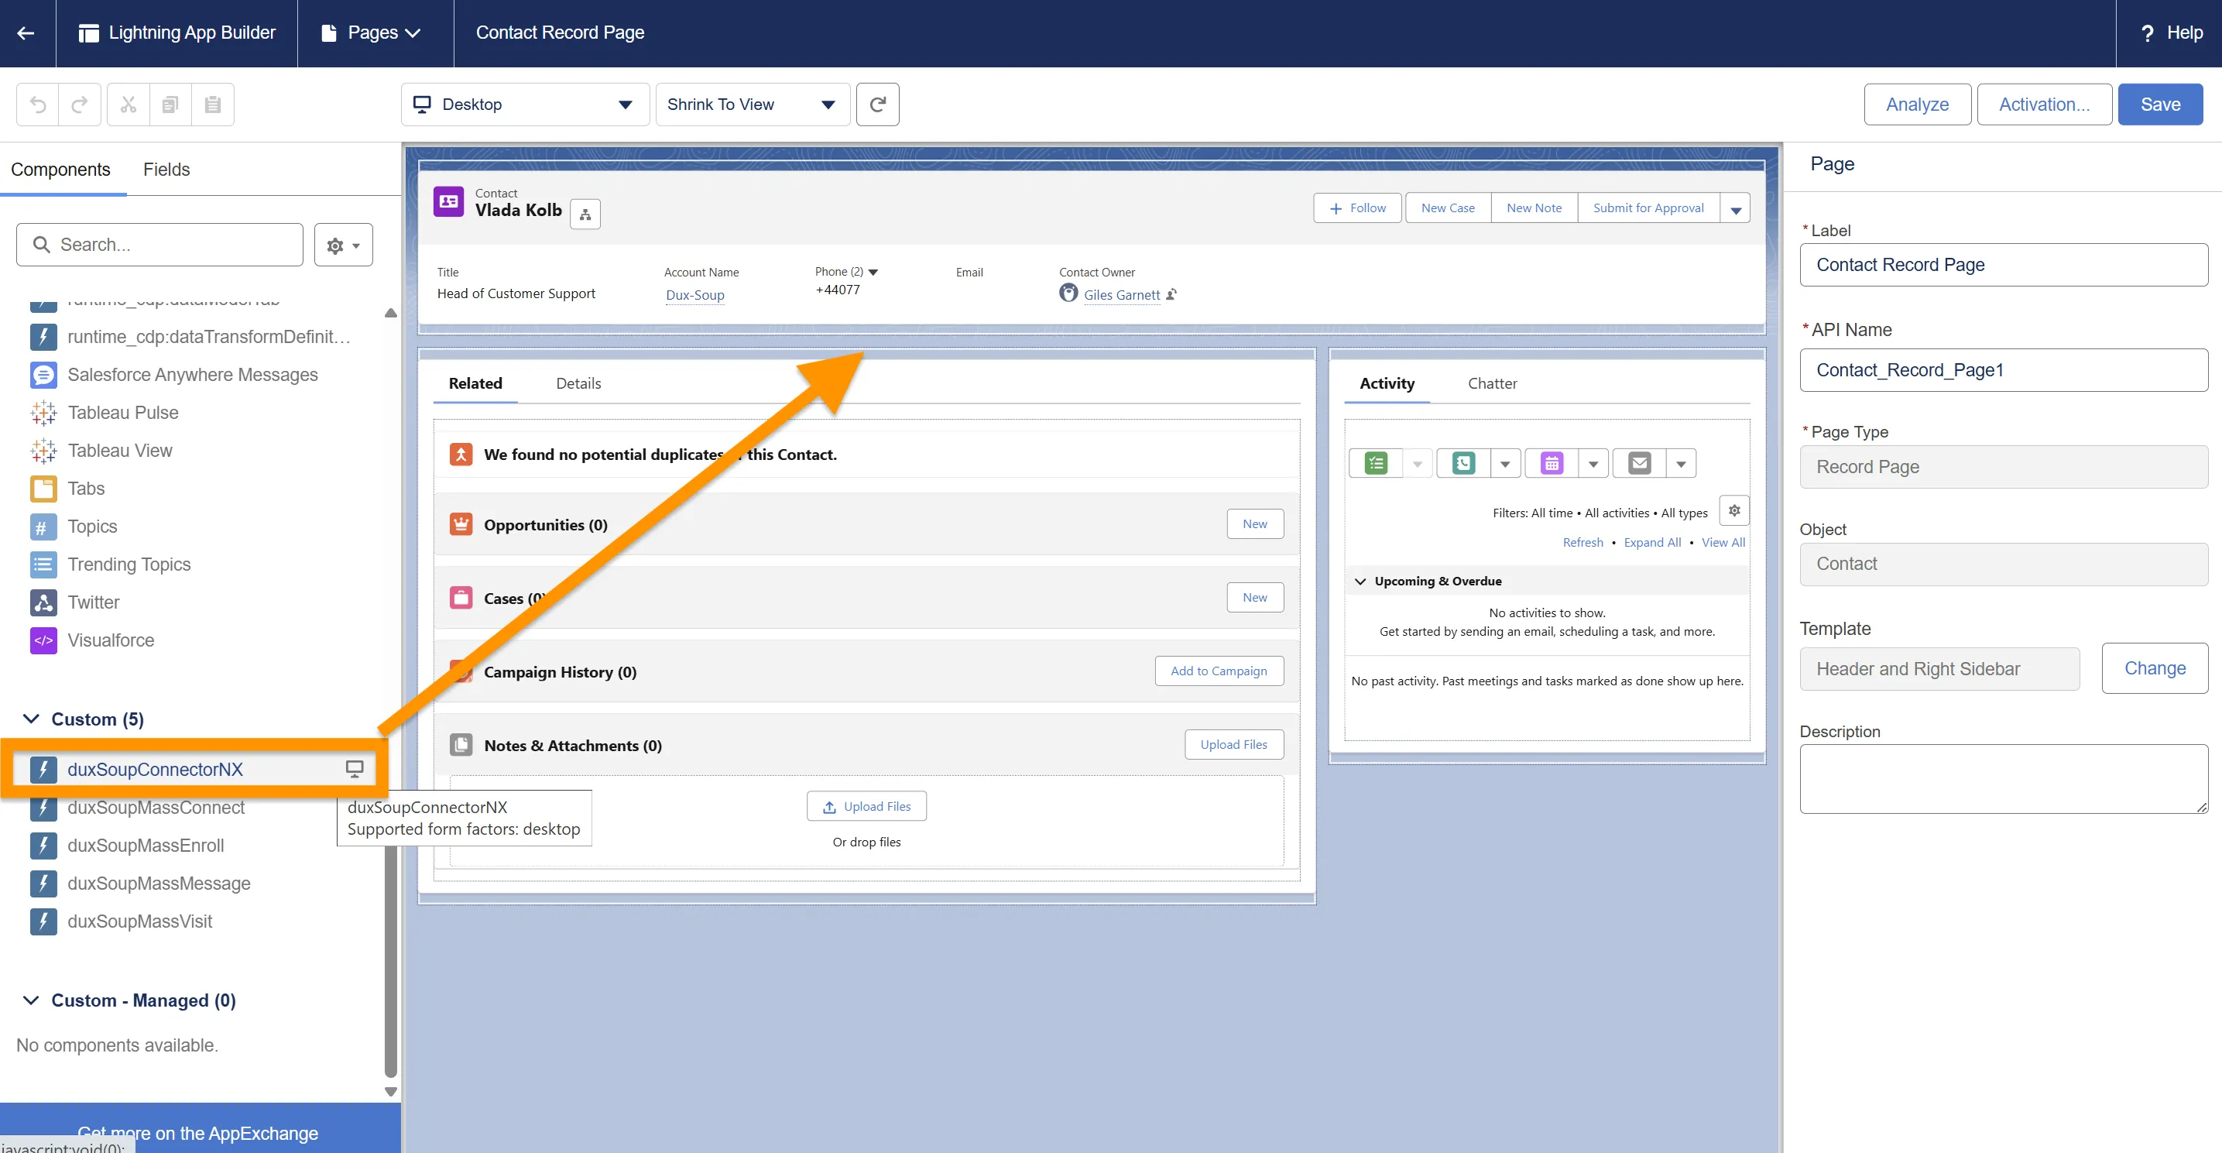Viewport: 2222px width, 1153px height.
Task: Click the copy icon in toolbar
Action: 171,105
